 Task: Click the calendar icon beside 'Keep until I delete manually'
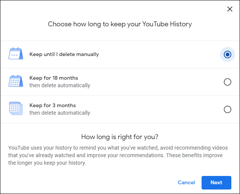[16, 53]
